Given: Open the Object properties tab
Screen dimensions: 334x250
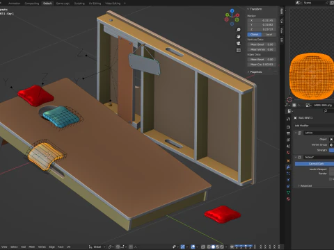Looking at the screenshot, I should pyautogui.click(x=288, y=160).
